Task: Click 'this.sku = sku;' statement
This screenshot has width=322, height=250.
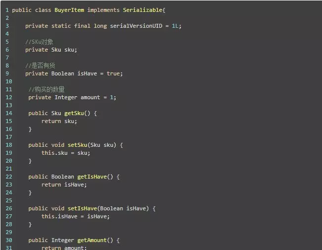Action: click(x=66, y=153)
